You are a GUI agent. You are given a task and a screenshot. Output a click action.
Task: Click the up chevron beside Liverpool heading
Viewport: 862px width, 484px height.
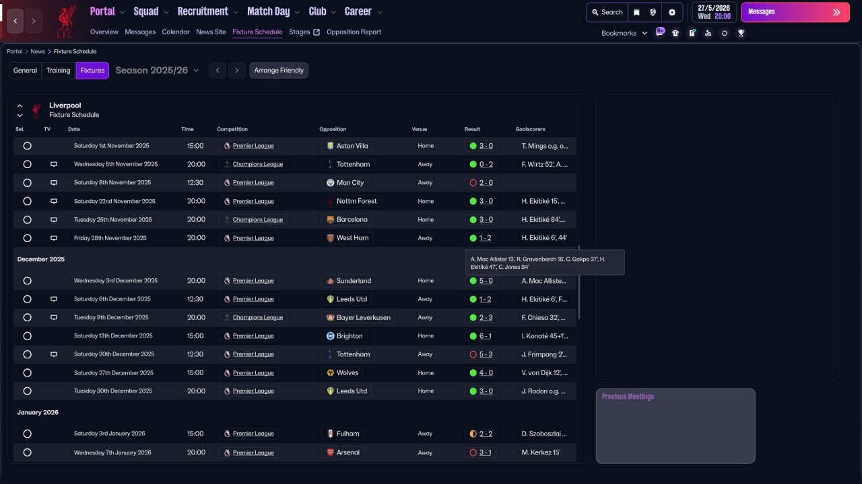click(x=20, y=106)
